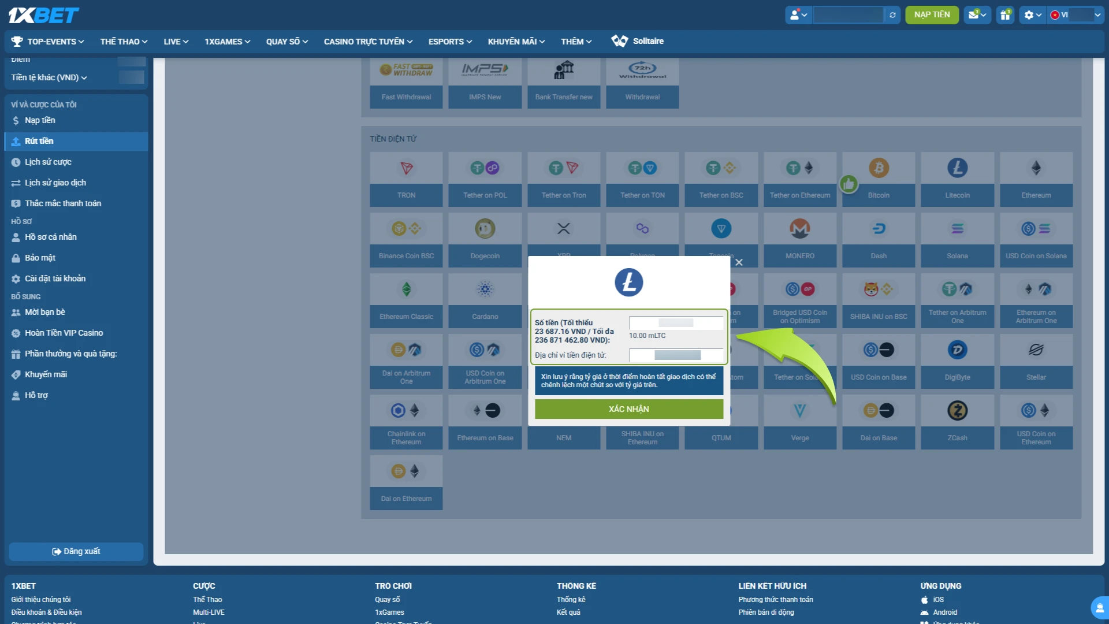Screen dimensions: 1109x624
Task: Open the gift bonuses icon
Action: 1006,15
